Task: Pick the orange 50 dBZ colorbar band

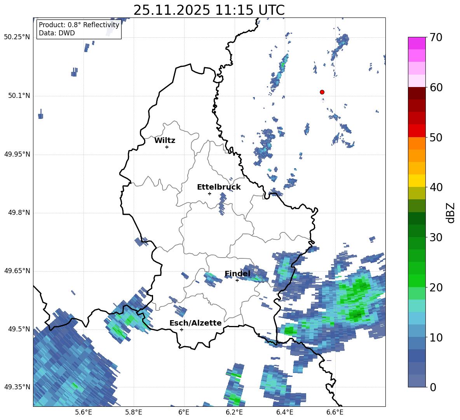Action: point(416,143)
